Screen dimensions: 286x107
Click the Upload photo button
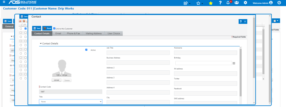coord(56,80)
